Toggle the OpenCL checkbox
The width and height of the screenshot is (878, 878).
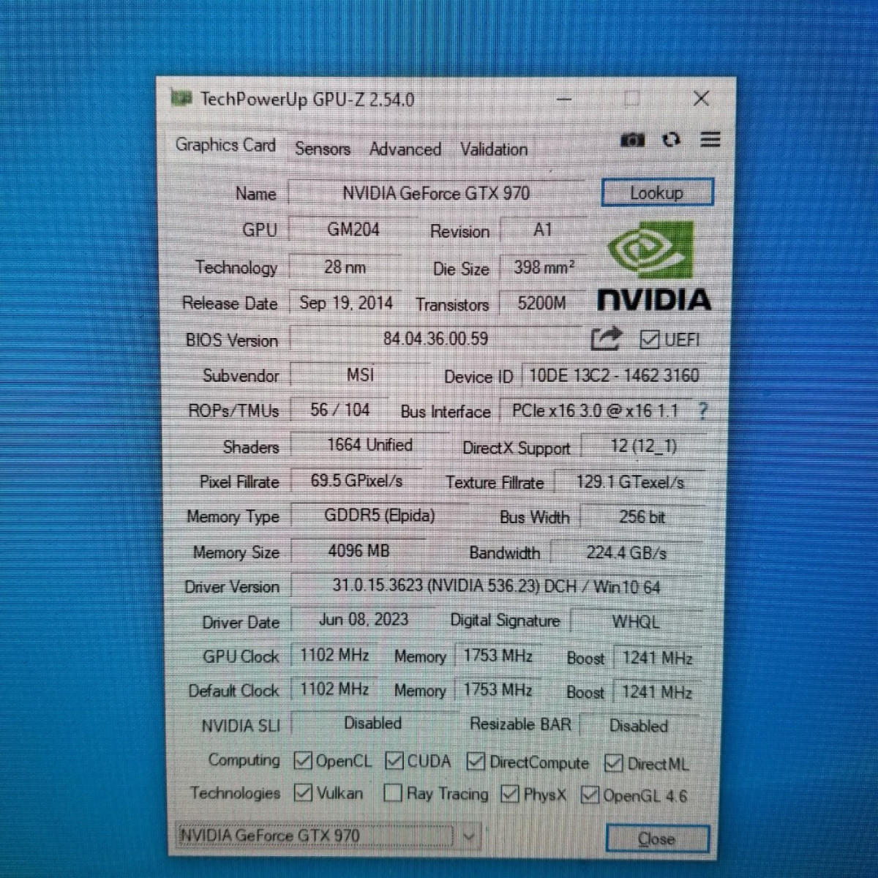(302, 761)
